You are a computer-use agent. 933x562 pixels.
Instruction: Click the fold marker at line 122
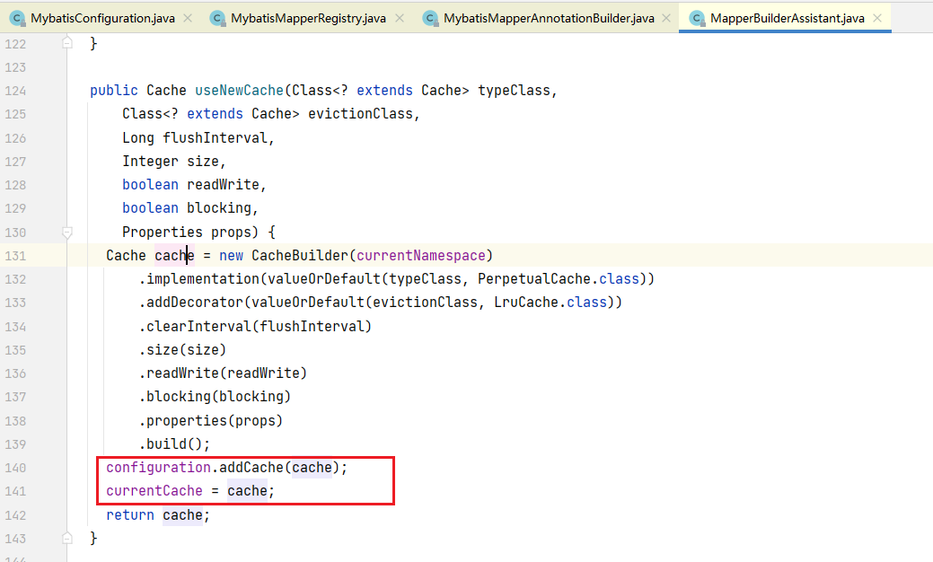pyautogui.click(x=67, y=43)
